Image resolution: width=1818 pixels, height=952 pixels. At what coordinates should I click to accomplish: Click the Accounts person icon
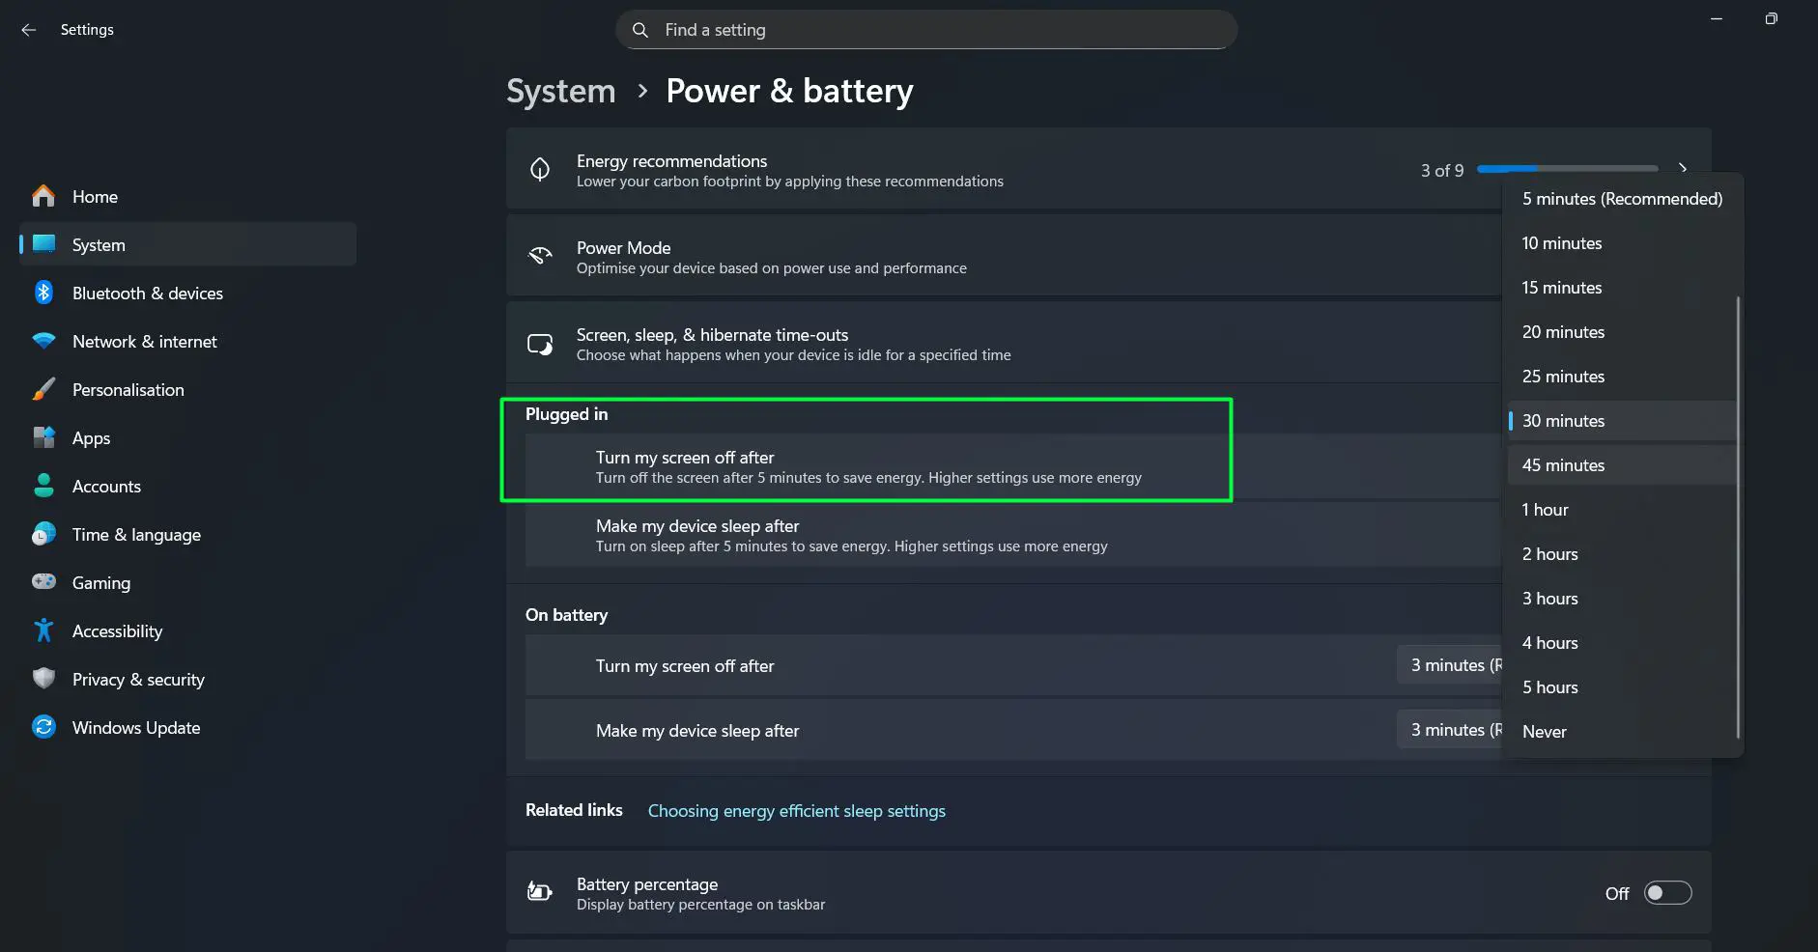(x=43, y=486)
